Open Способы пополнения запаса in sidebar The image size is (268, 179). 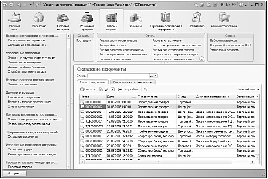click(x=27, y=72)
